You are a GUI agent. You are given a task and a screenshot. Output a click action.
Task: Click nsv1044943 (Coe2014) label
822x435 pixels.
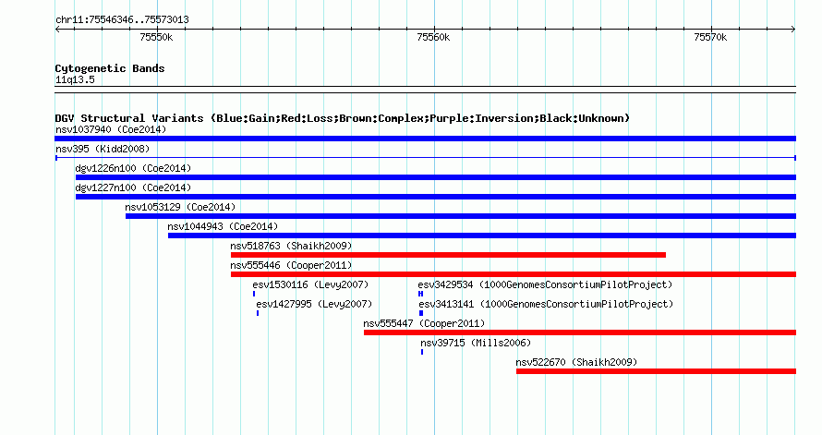[223, 226]
